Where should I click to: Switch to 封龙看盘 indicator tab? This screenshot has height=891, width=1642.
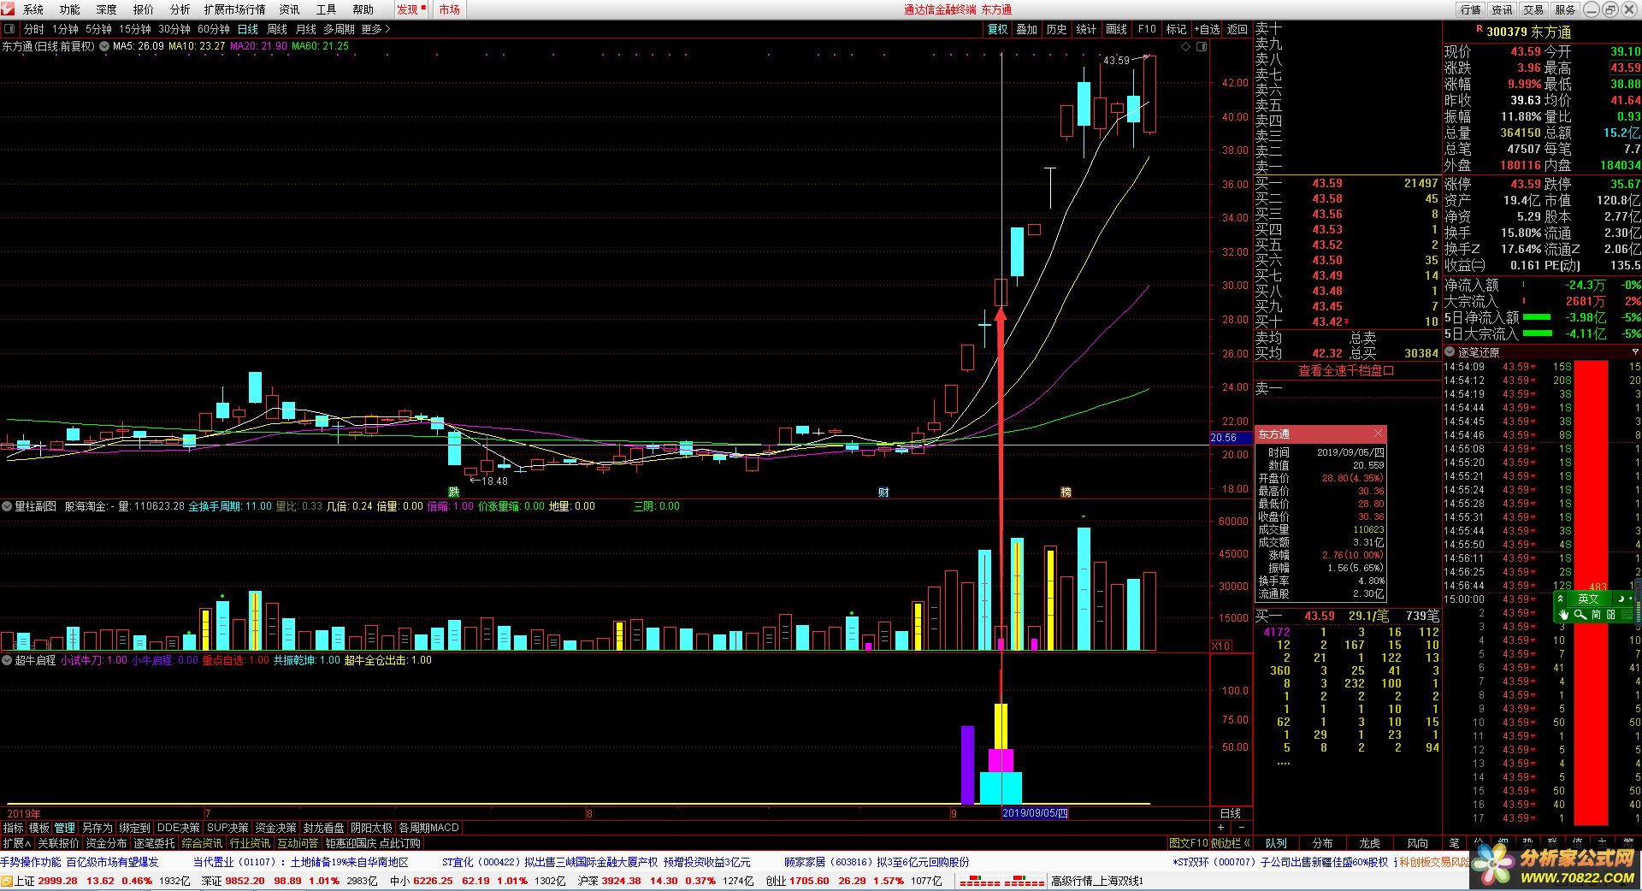pos(324,828)
